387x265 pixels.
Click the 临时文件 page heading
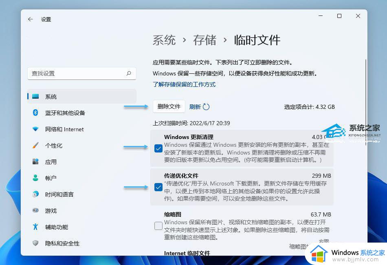point(257,40)
